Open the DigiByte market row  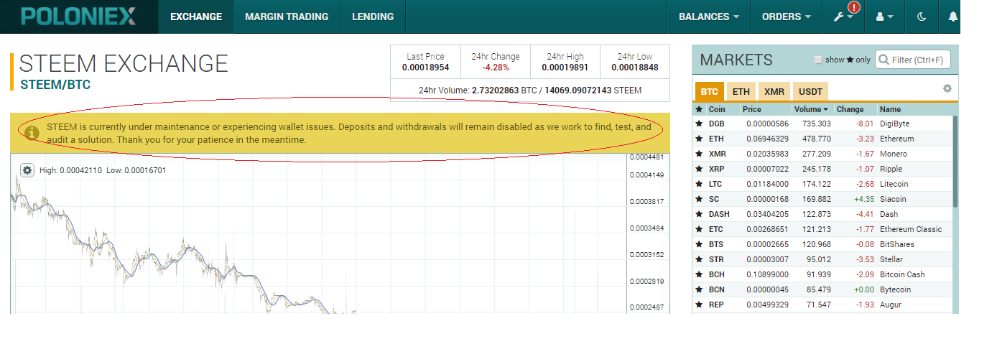(x=822, y=124)
